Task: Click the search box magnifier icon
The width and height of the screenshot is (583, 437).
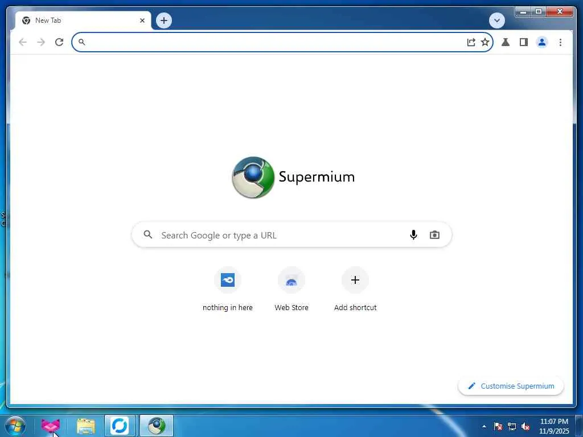Action: [x=148, y=234]
